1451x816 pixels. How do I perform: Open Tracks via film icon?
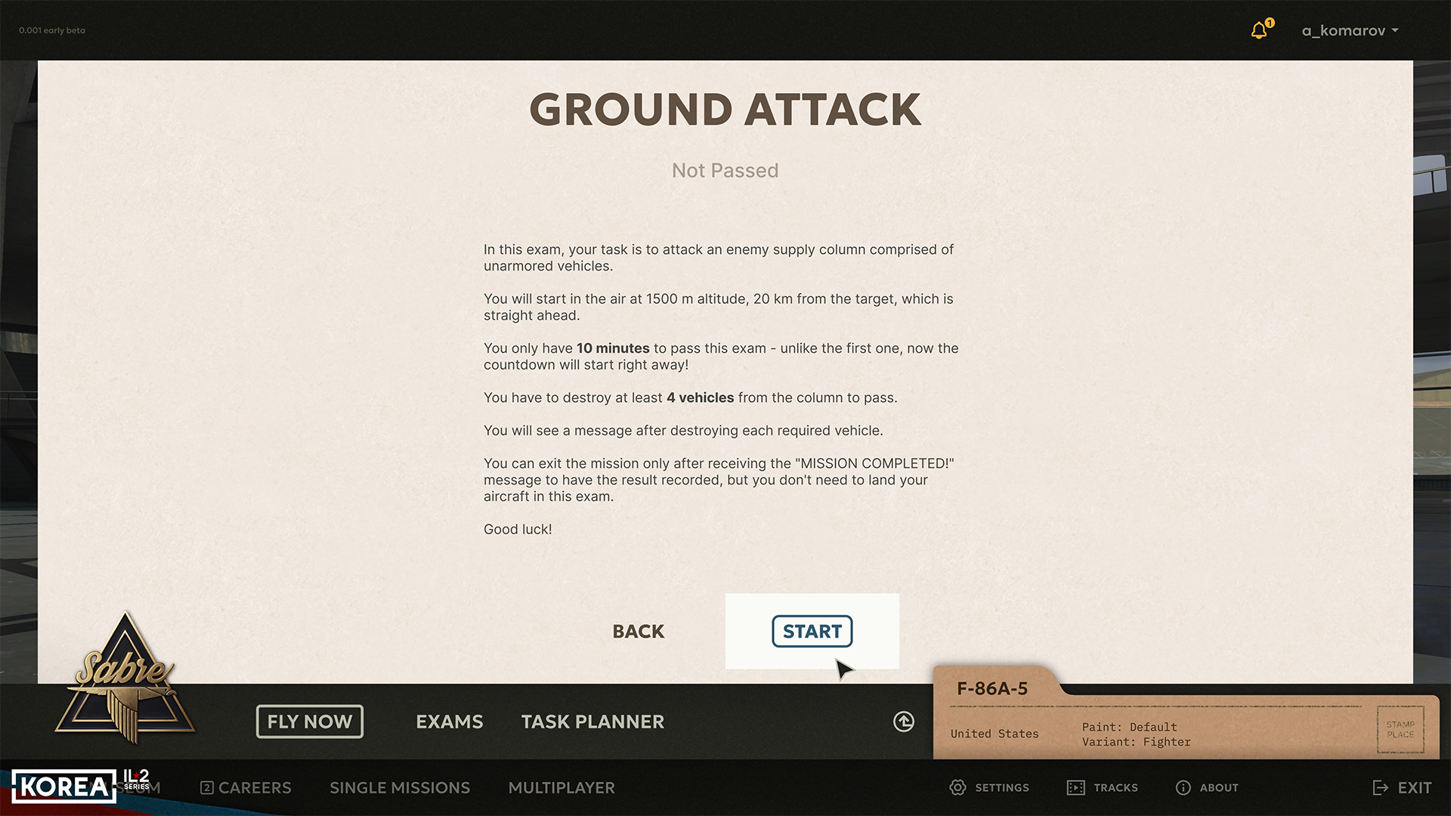click(x=1075, y=787)
